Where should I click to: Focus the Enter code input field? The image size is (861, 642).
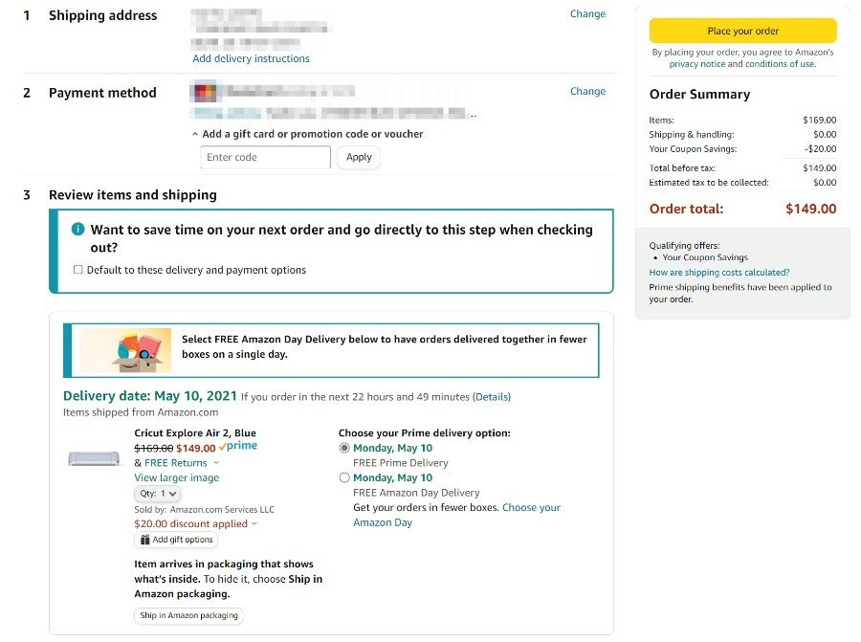point(266,157)
